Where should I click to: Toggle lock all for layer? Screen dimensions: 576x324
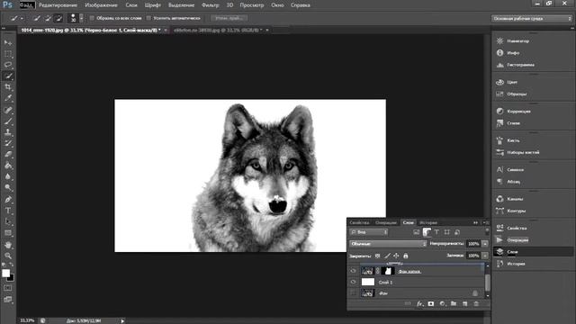point(406,256)
